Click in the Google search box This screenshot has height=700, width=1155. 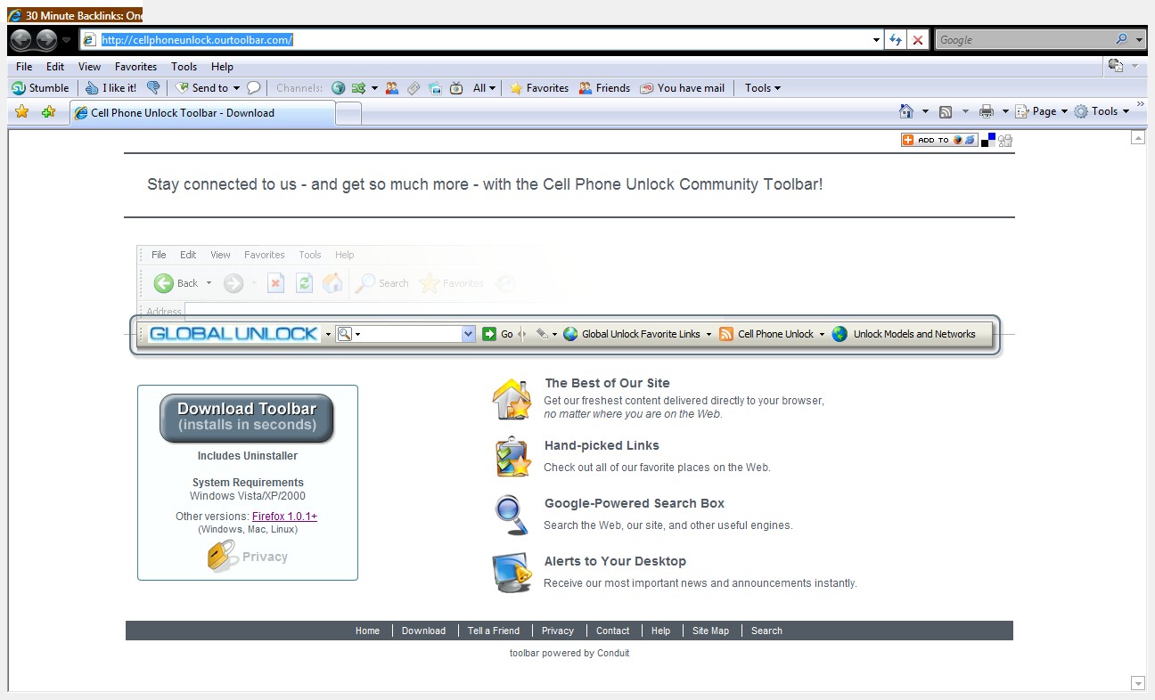pos(1023,40)
